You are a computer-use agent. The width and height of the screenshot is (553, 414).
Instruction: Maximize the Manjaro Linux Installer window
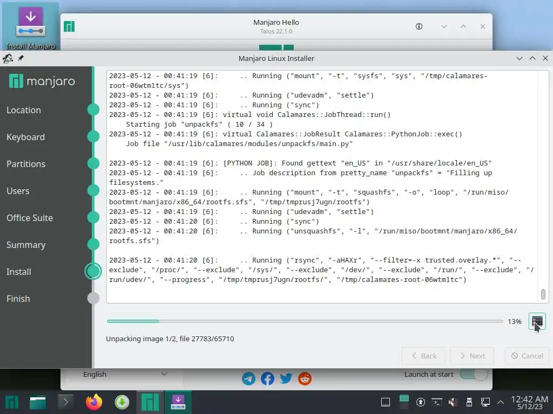532,58
